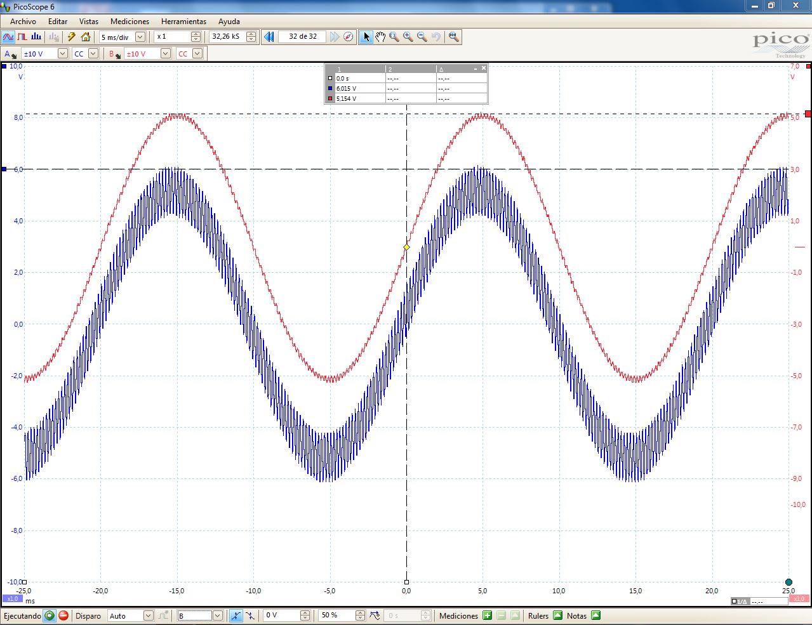Select the zoom-out tool
The width and height of the screenshot is (812, 625).
point(422,37)
